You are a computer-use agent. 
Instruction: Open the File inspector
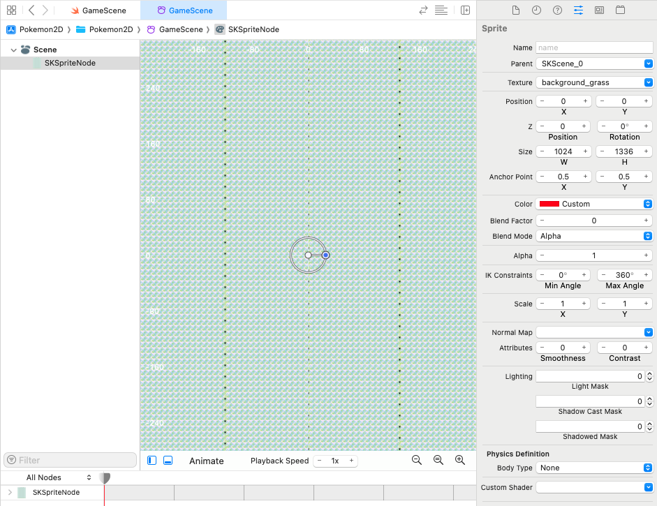pos(516,10)
